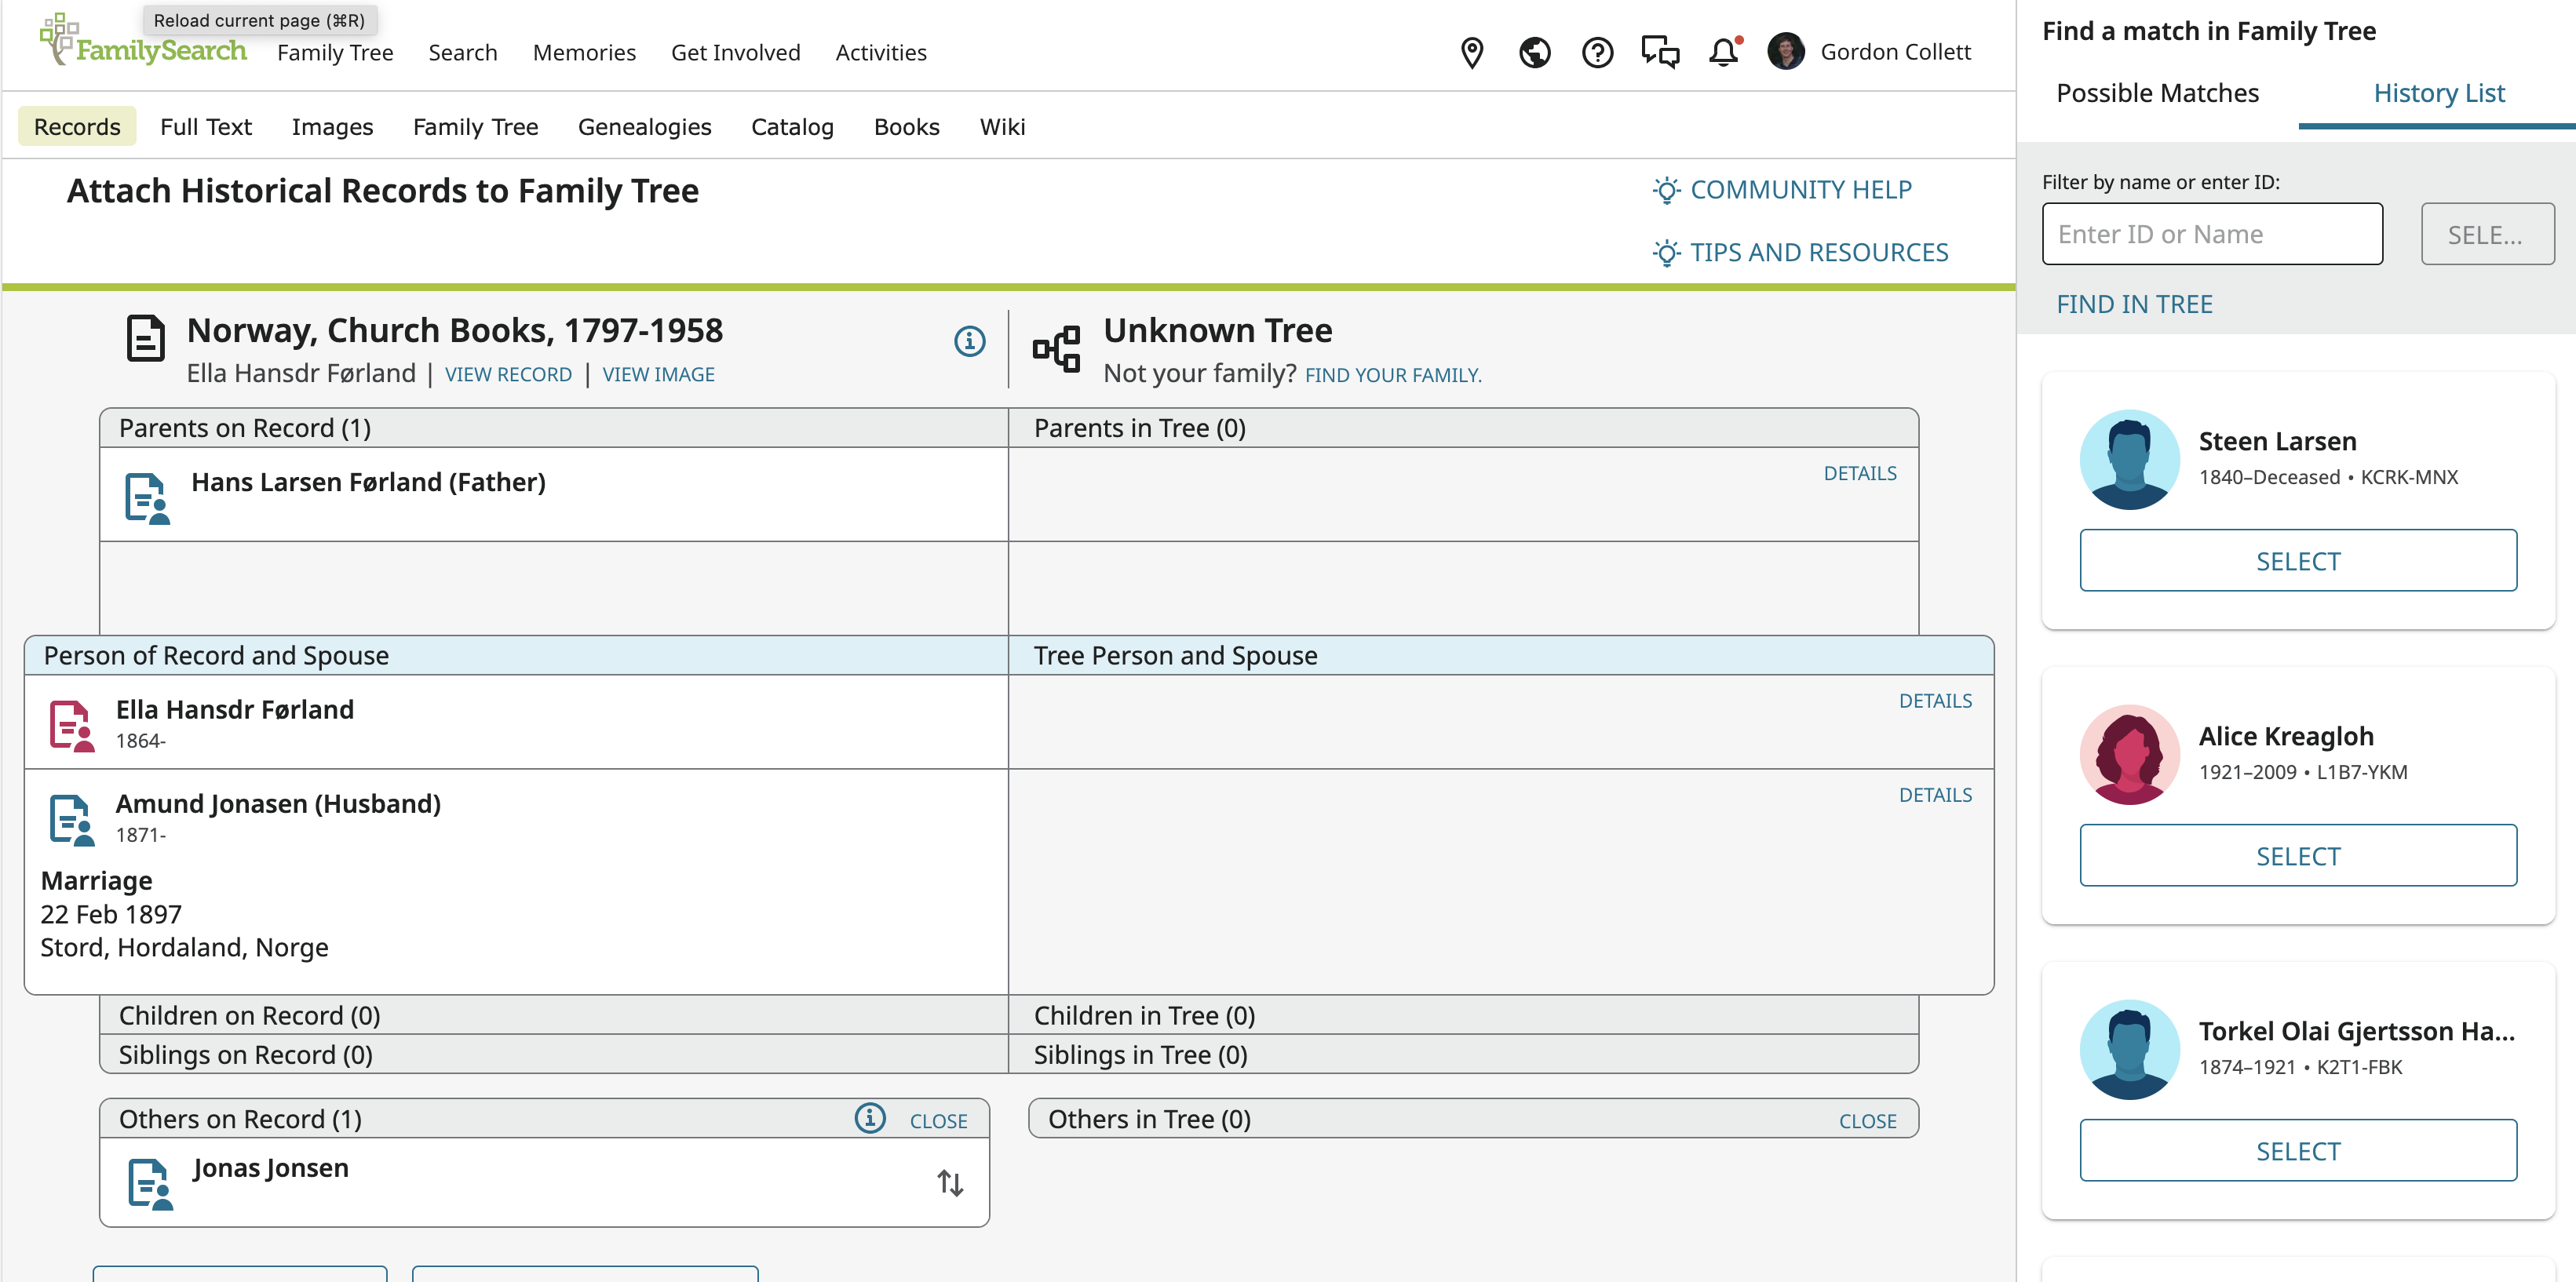This screenshot has height=1282, width=2576.
Task: Open the Memories menu
Action: (584, 52)
